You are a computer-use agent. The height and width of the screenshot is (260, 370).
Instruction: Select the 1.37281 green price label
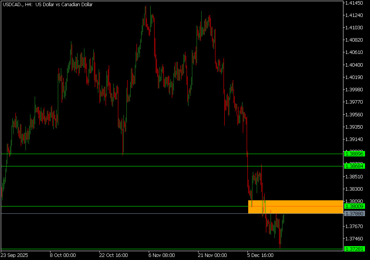click(x=355, y=249)
